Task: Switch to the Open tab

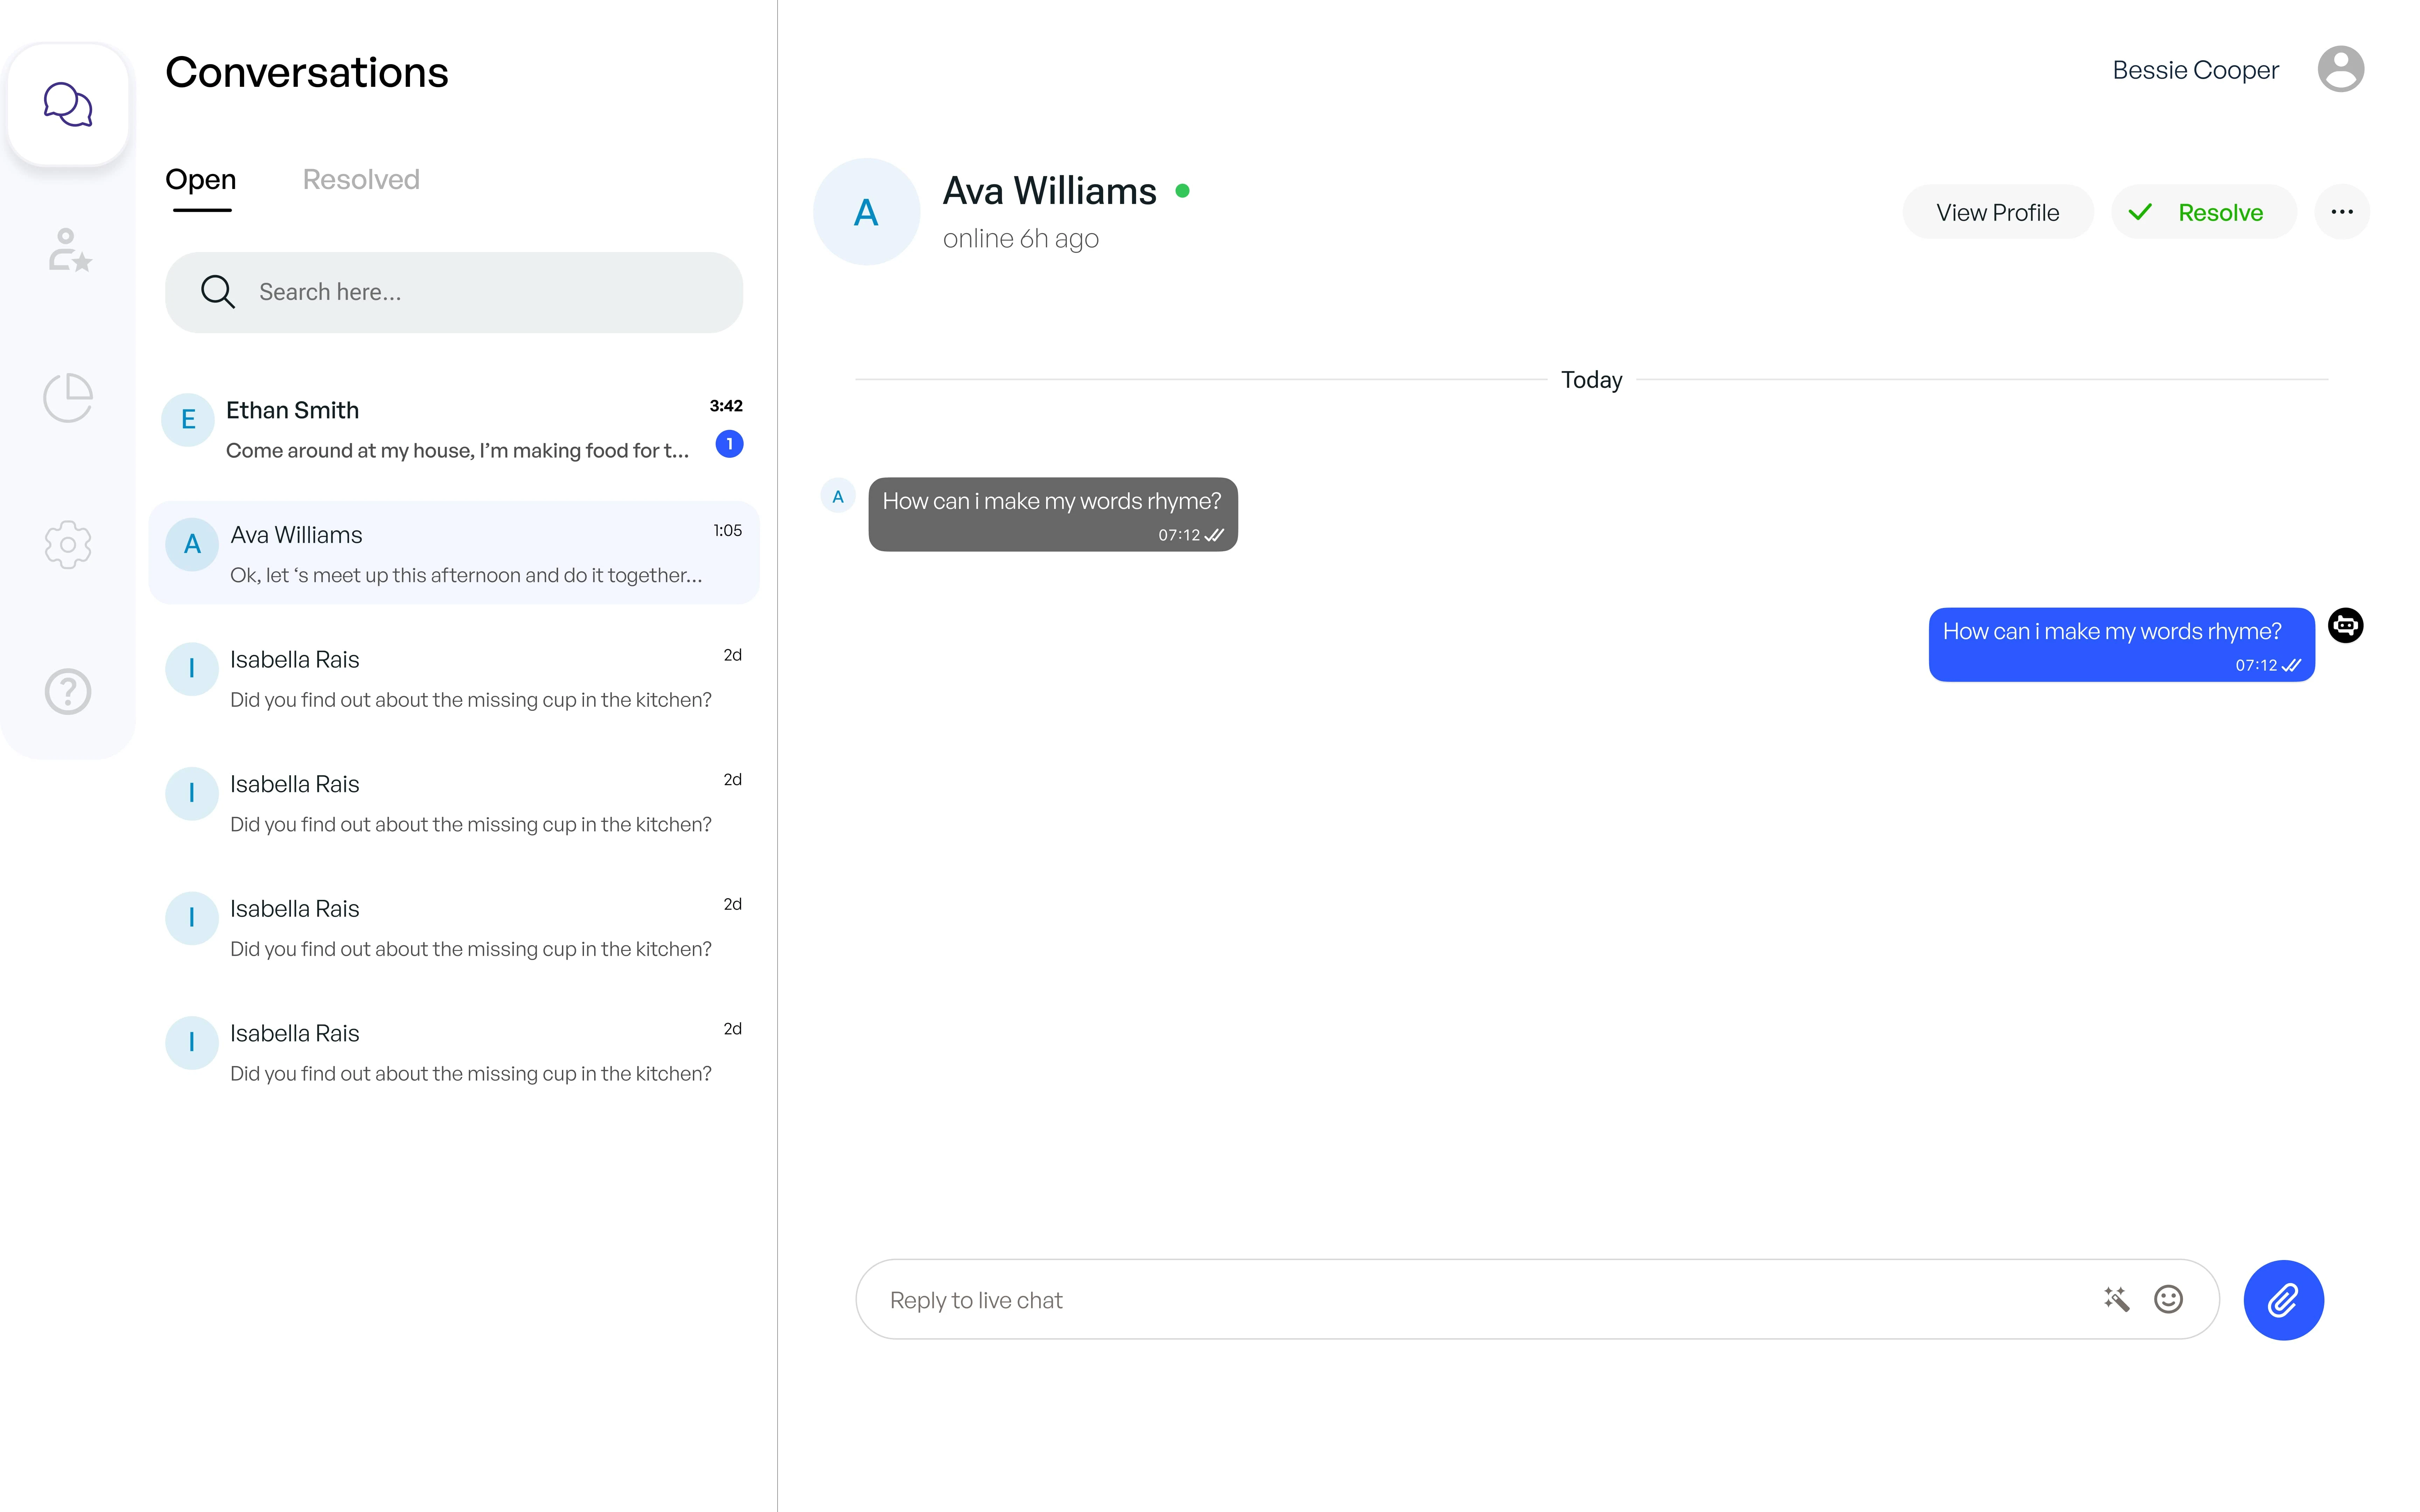Action: point(201,180)
